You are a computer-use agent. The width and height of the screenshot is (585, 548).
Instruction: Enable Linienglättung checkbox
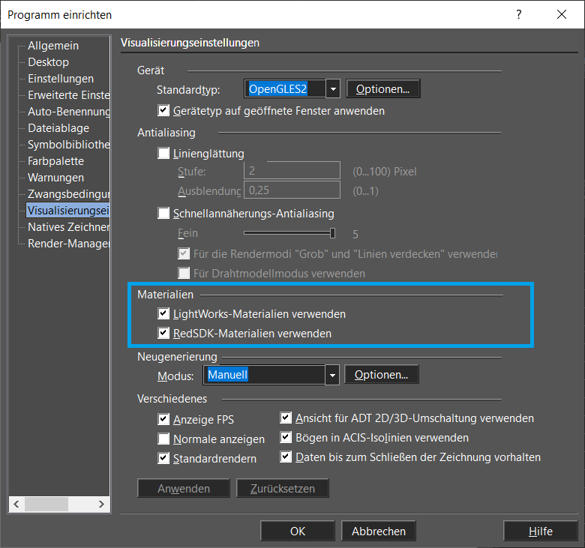tap(163, 153)
